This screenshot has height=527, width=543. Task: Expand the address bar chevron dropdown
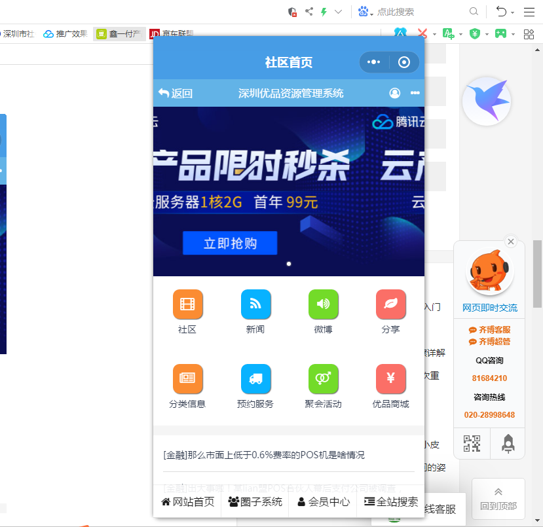tap(338, 12)
